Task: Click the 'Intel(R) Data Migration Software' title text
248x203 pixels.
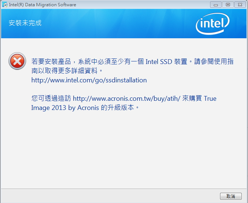Action: 43,5
